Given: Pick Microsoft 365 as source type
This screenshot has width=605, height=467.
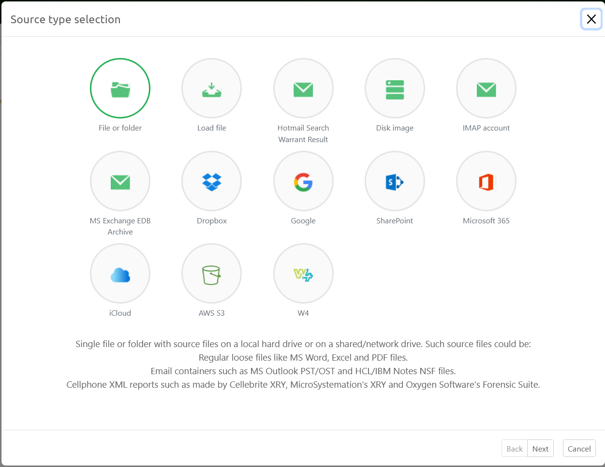Looking at the screenshot, I should tap(486, 181).
